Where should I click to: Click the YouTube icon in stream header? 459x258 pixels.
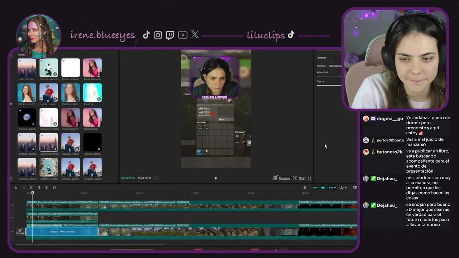pos(183,35)
